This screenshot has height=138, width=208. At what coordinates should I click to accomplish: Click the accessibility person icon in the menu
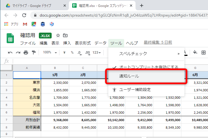114,90
